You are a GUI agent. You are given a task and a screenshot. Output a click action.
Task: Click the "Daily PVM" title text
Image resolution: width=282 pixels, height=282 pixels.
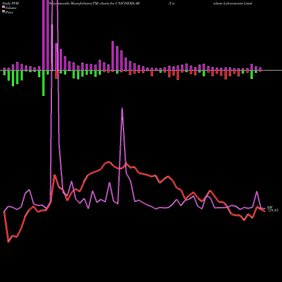11,3
